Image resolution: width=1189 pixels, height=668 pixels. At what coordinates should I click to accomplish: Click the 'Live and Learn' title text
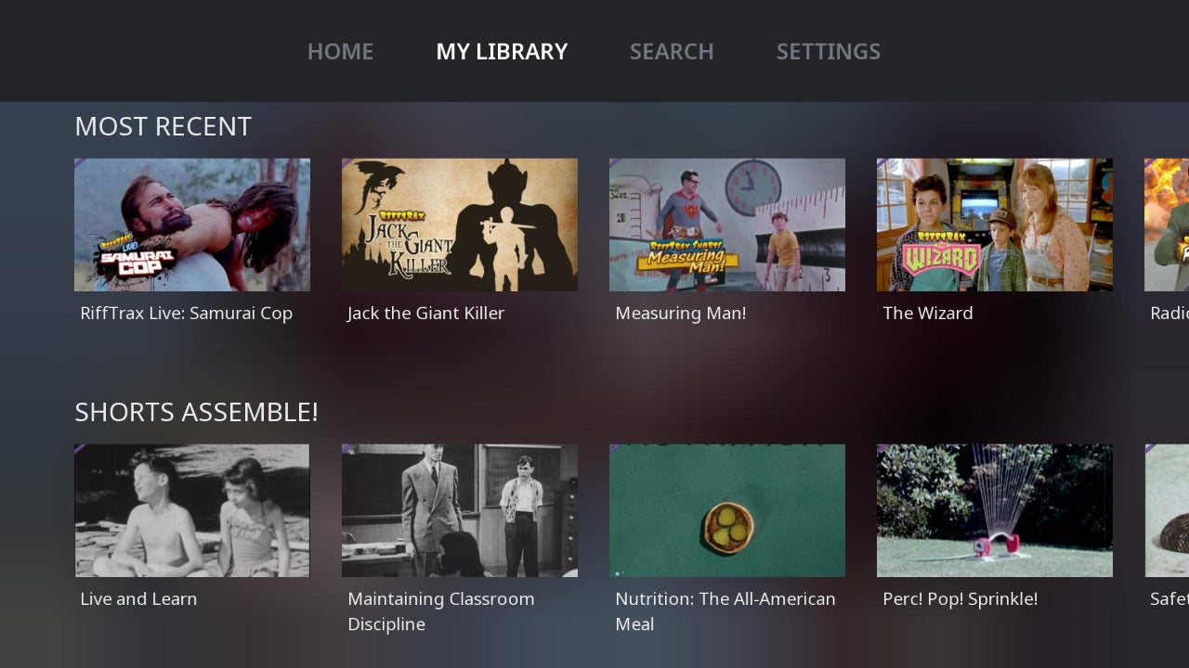[x=138, y=599]
